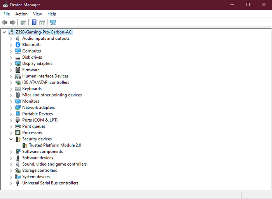Expand the Processors category
This screenshot has width=272, height=199.
[x=11, y=133]
